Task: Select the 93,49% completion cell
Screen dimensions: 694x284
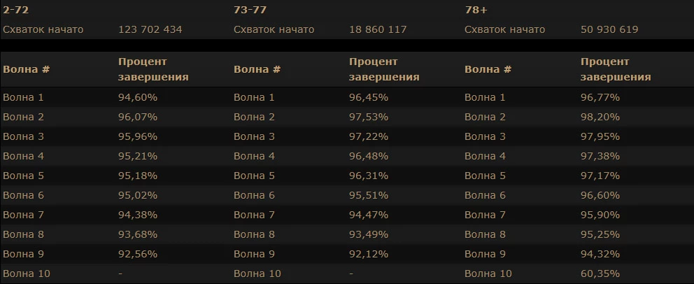Action: [x=369, y=234]
